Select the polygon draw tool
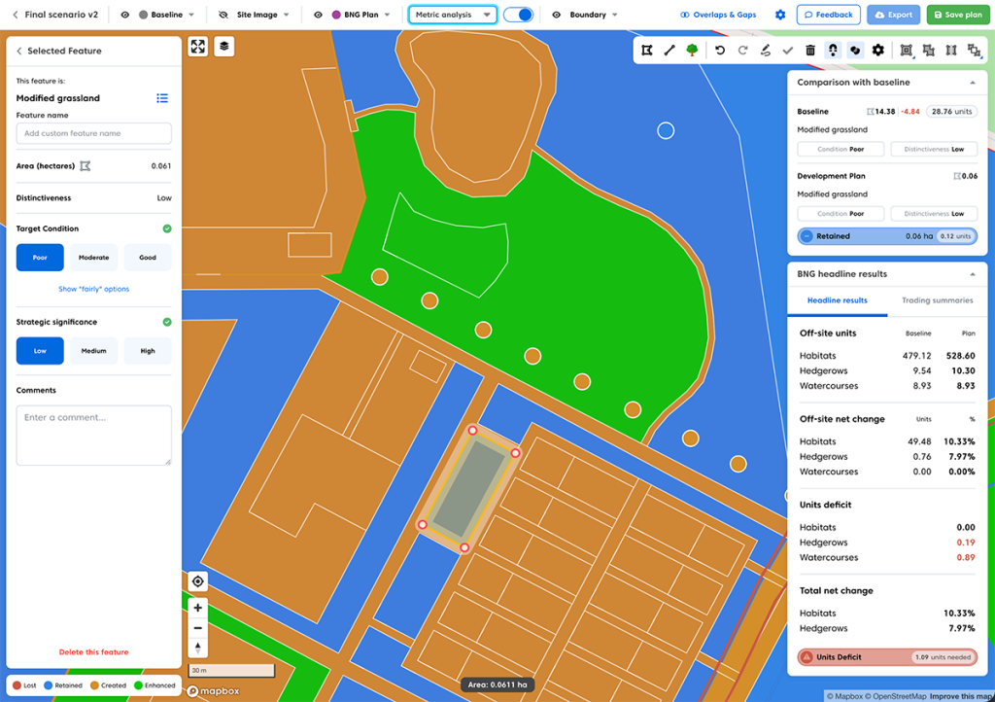The width and height of the screenshot is (995, 702). (x=647, y=51)
